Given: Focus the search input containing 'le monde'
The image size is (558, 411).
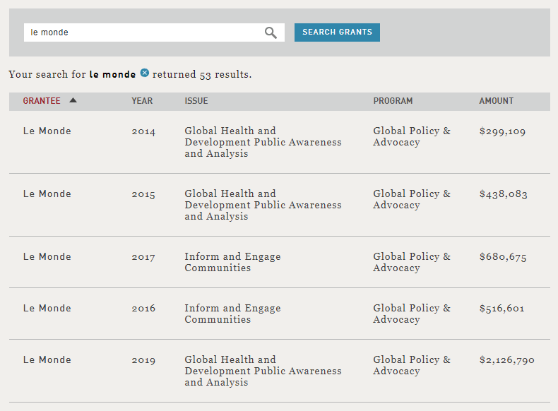Looking at the screenshot, I should (x=141, y=32).
